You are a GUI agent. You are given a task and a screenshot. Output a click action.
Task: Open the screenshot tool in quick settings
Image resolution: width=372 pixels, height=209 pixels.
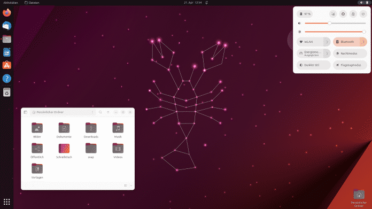coord(333,14)
